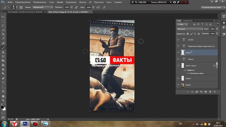Select the Move tool

click(3, 17)
